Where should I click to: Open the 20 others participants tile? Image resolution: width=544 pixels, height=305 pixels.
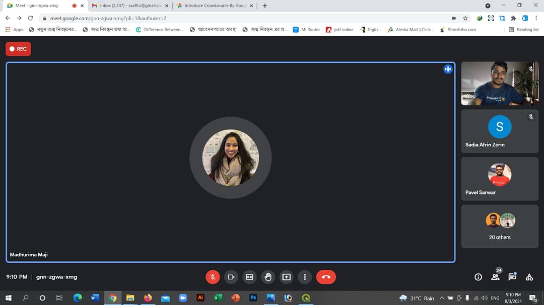click(x=500, y=227)
